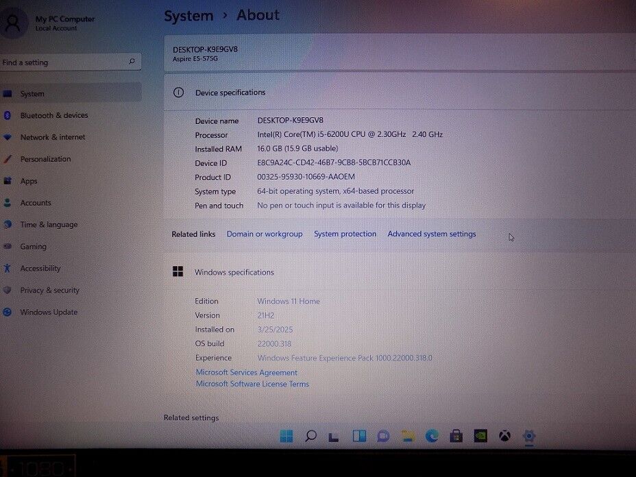Image resolution: width=636 pixels, height=477 pixels.
Task: Click Product ID 00325-95930-10669-AAOEM
Action: [x=306, y=177]
